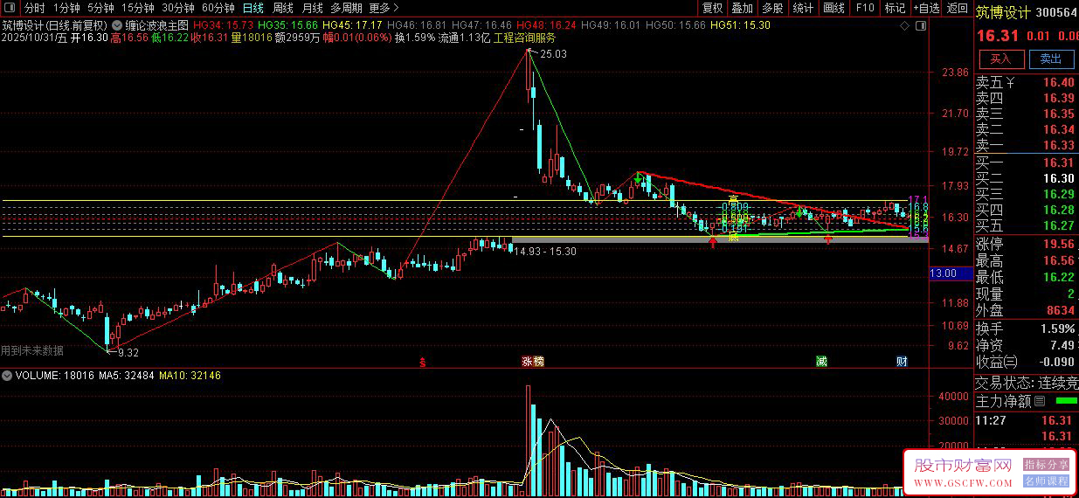
Task: Click the 叠加 overlay button
Action: pos(742,8)
